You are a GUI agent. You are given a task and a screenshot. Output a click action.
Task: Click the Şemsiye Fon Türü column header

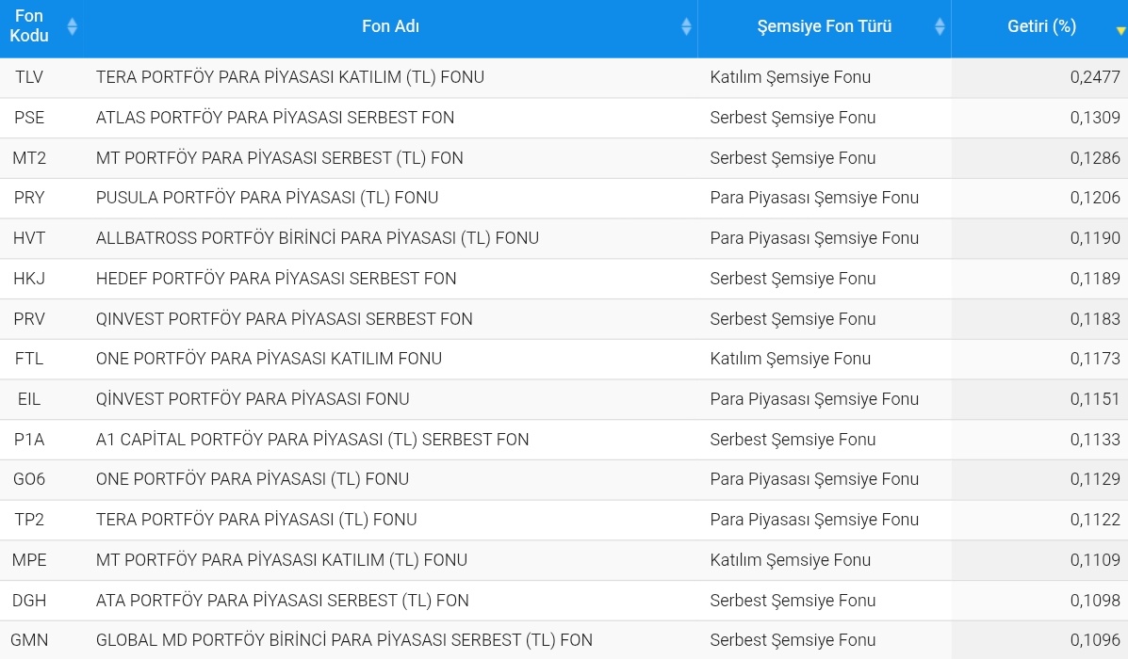pyautogui.click(x=825, y=25)
